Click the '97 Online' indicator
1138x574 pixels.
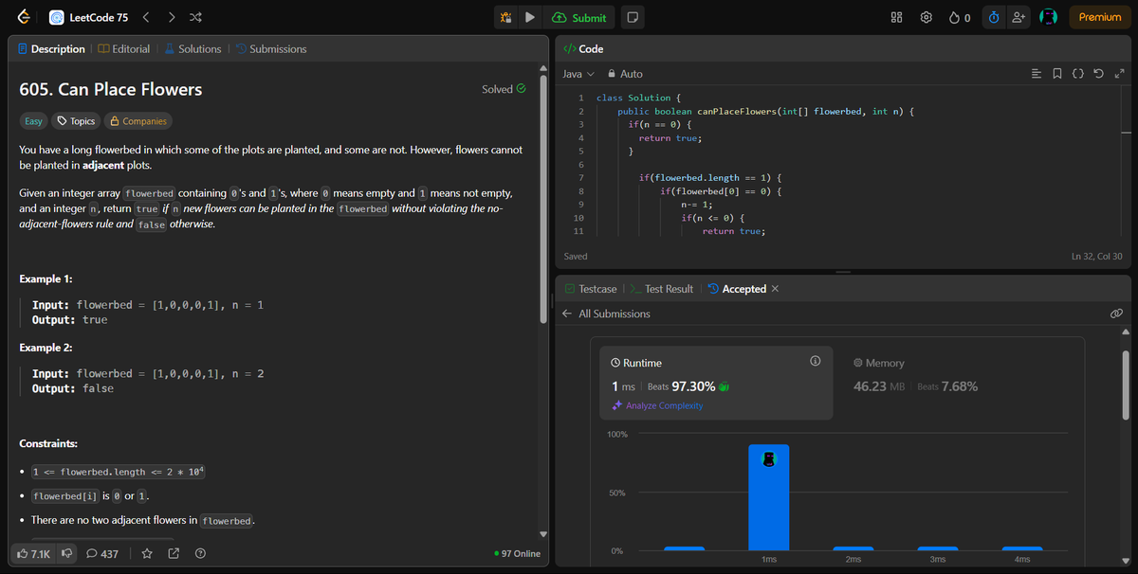tap(518, 553)
